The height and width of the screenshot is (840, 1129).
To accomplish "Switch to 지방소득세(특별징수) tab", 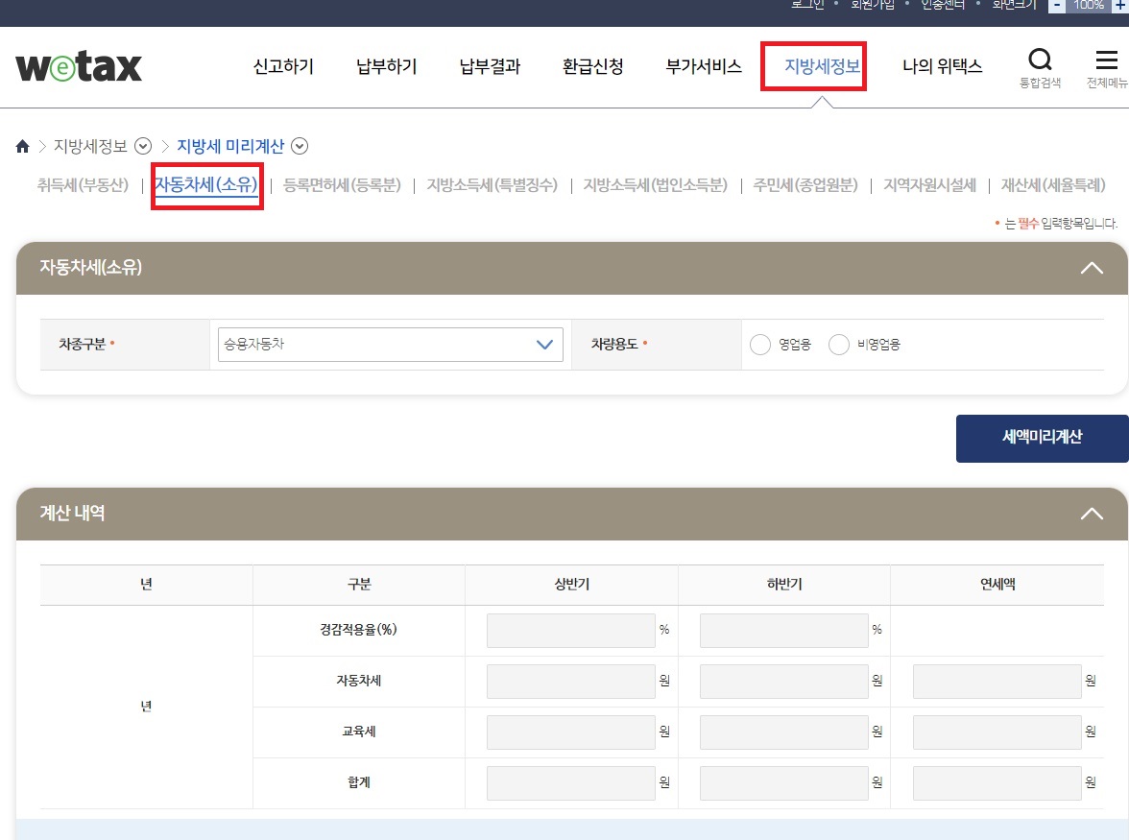I will [492, 185].
